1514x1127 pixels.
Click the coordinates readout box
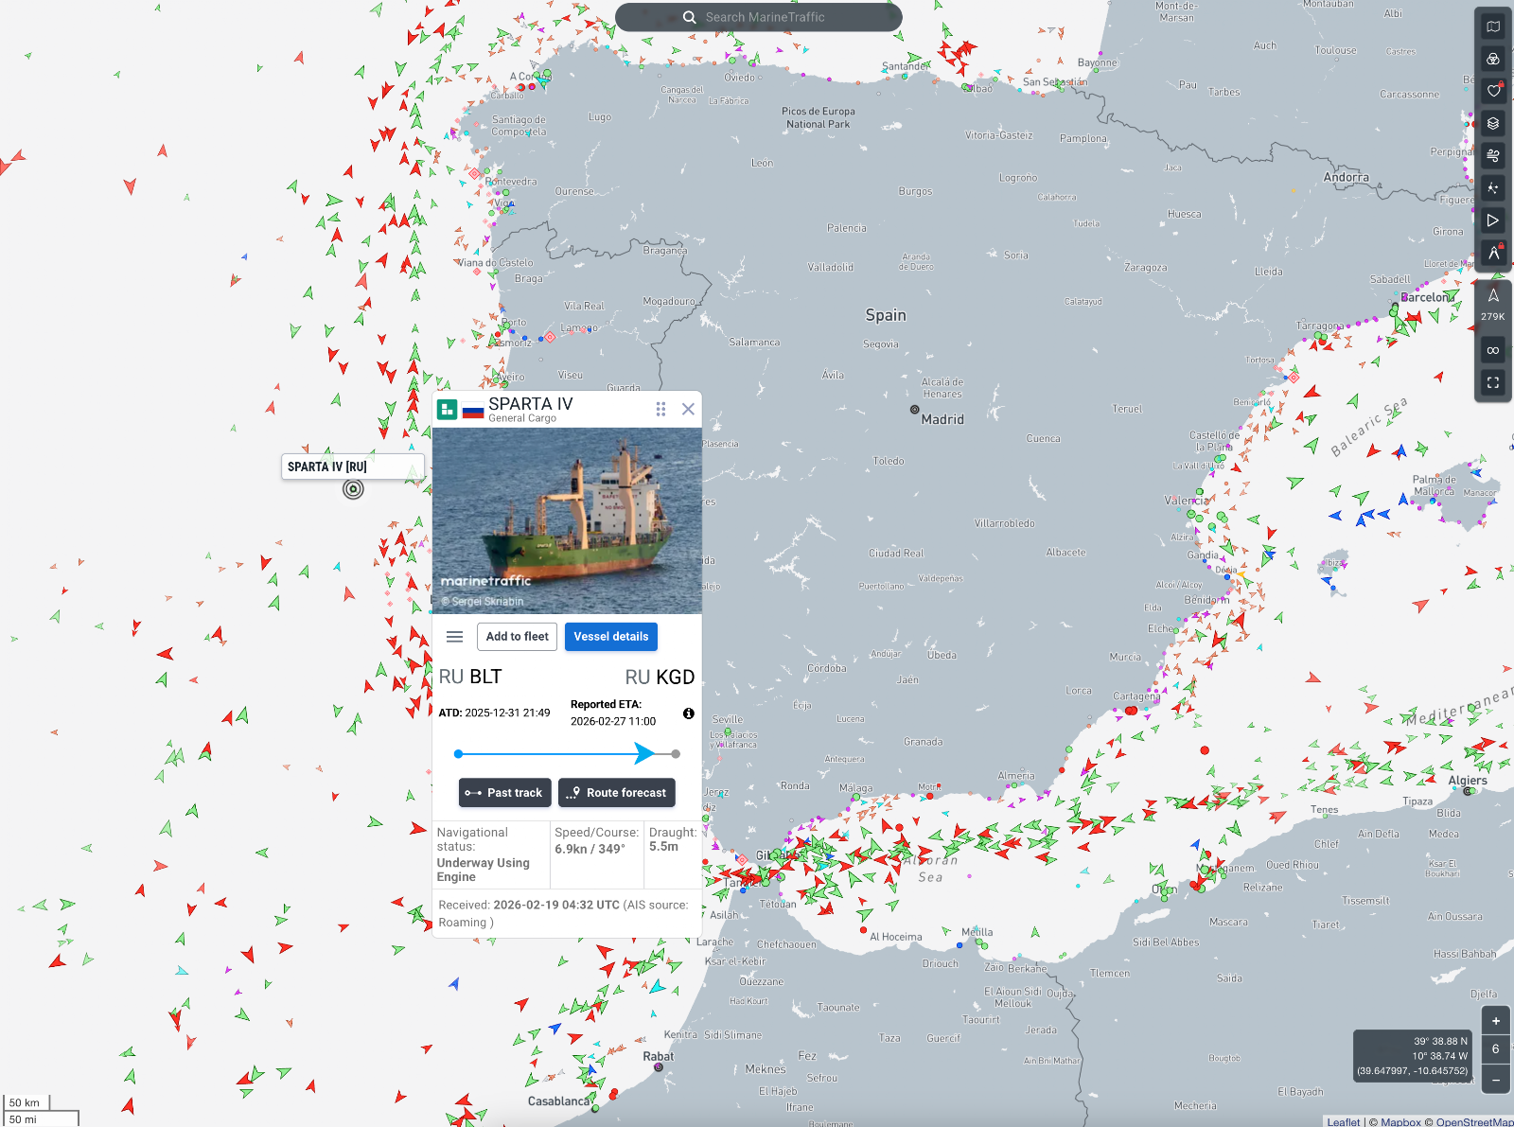coord(1413,1056)
